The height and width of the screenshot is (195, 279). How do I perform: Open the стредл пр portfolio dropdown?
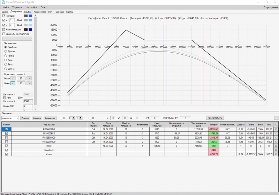(x=10, y=118)
